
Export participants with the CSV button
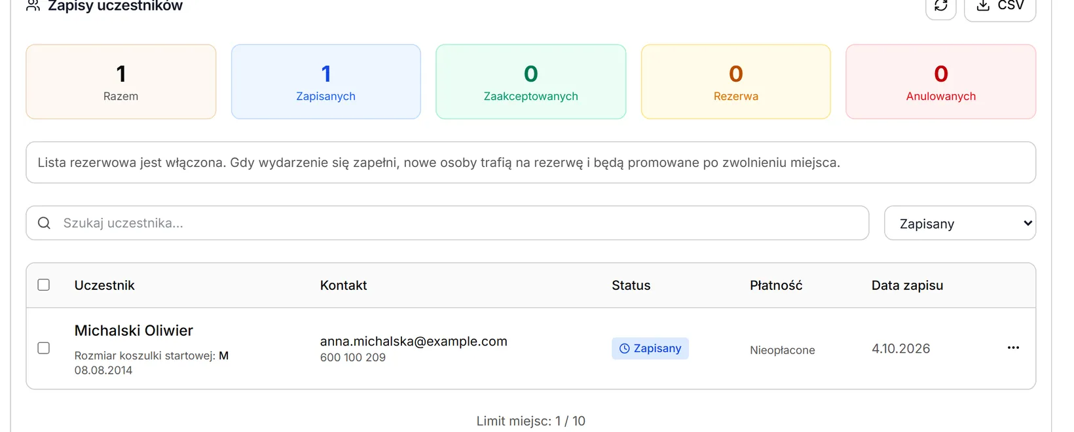[x=1000, y=7]
